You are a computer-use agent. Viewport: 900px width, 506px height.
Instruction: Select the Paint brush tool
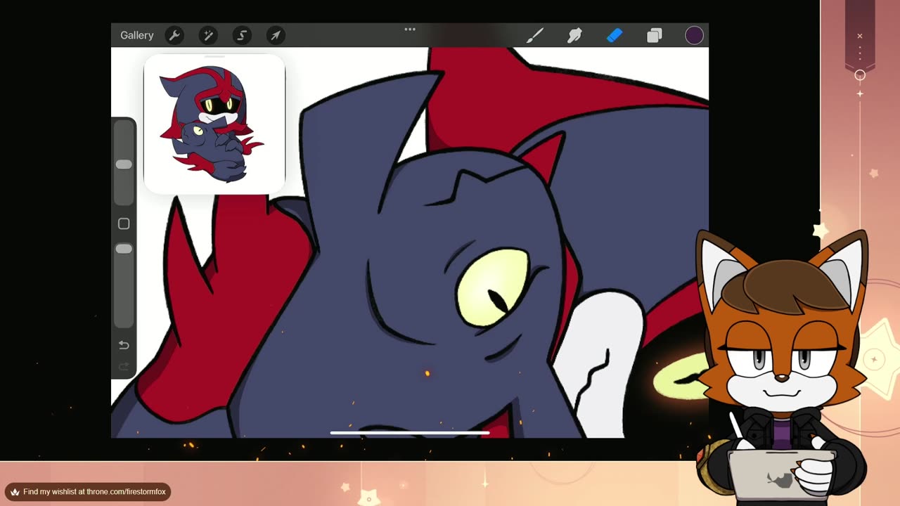tap(535, 35)
